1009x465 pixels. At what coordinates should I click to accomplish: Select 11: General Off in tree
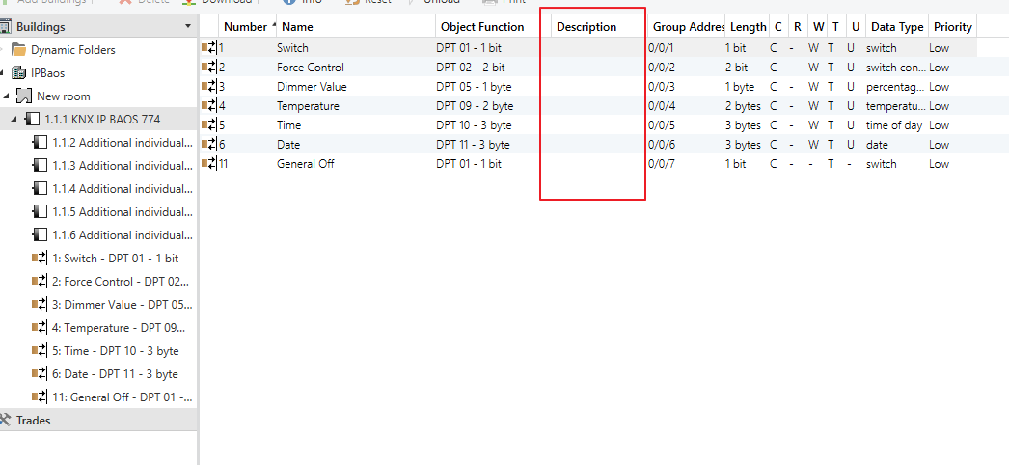[122, 397]
